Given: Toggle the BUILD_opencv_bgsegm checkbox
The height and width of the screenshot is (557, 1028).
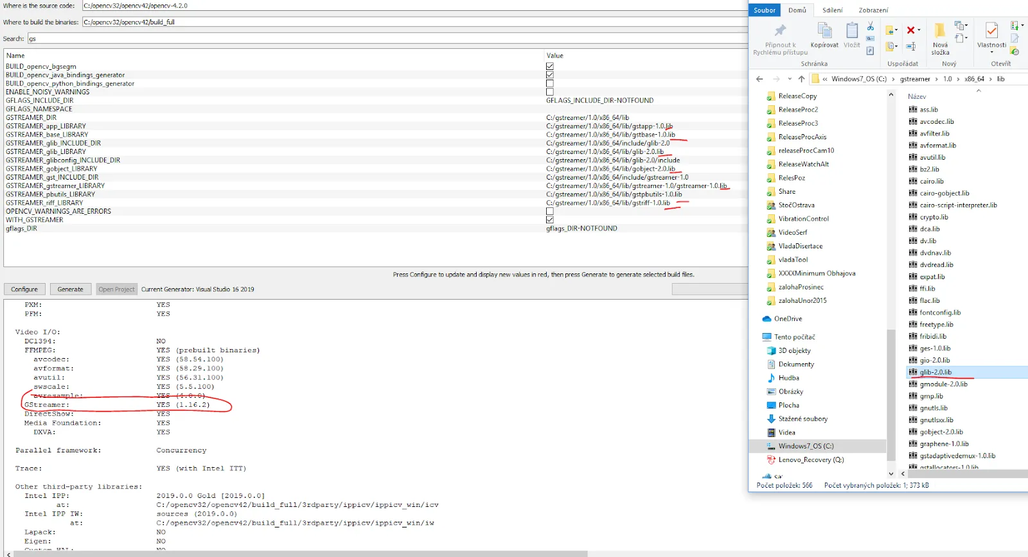Looking at the screenshot, I should coord(550,67).
